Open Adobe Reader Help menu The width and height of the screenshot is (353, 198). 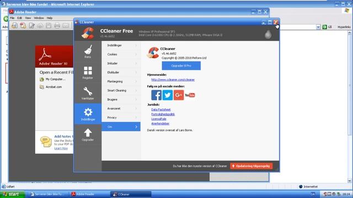click(50, 18)
